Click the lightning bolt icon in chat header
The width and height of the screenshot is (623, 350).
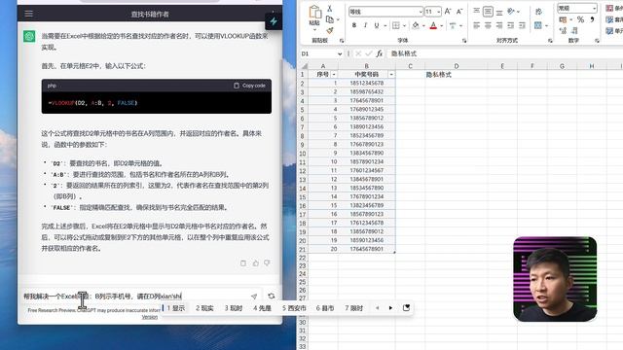coord(274,21)
